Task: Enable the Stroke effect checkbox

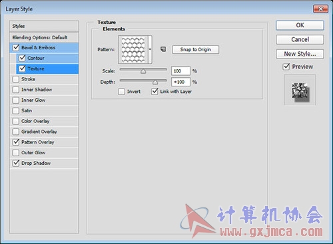Action: coord(16,79)
